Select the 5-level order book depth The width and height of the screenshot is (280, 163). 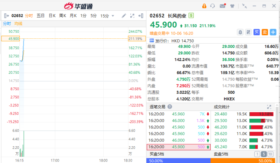(265, 154)
